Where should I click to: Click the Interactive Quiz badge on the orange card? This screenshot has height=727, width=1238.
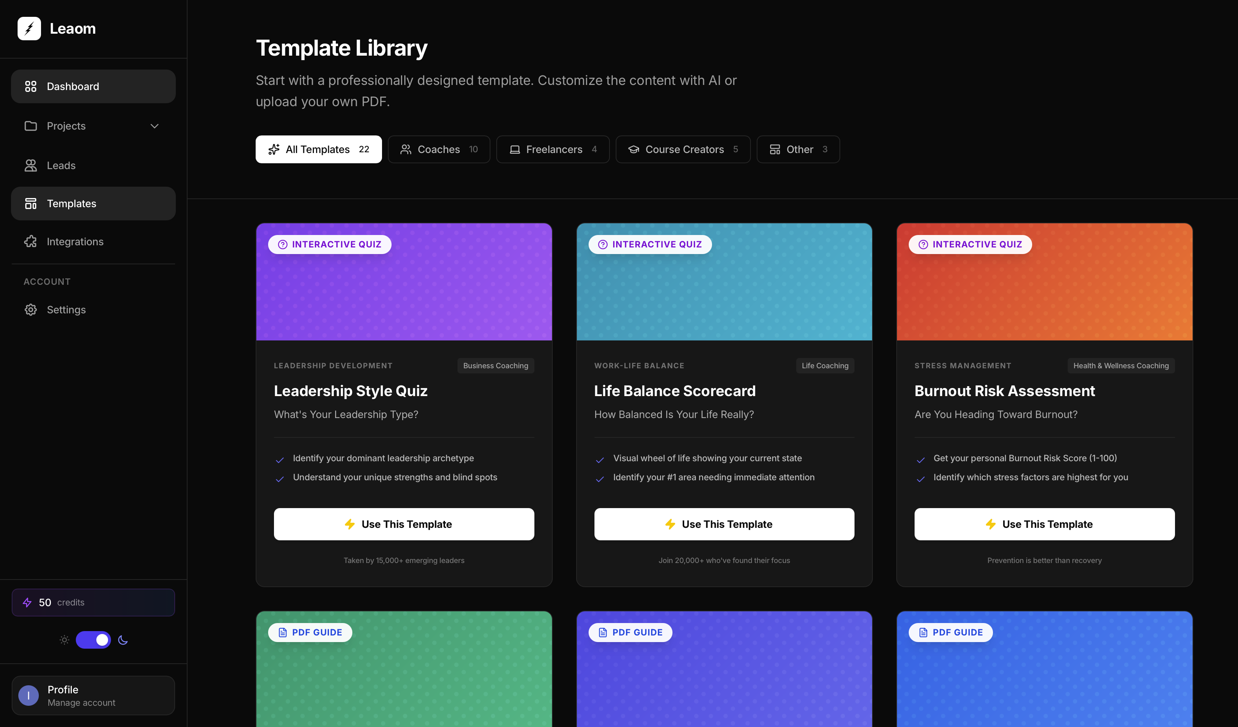pos(970,244)
